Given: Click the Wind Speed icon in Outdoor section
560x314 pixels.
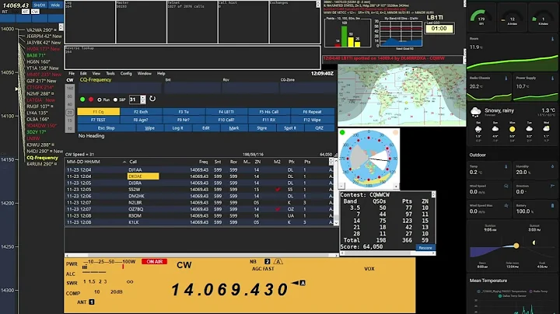Looking at the screenshot, I should (506, 187).
